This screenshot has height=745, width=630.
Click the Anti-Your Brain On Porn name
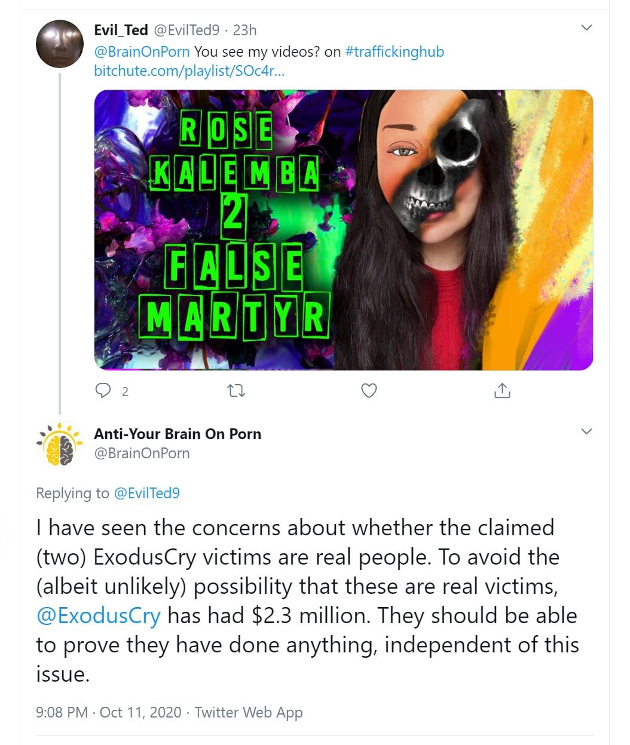tap(178, 434)
